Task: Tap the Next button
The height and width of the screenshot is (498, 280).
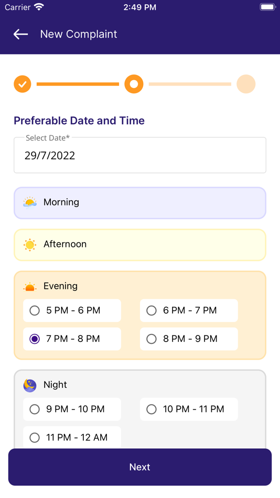Action: pyautogui.click(x=140, y=467)
